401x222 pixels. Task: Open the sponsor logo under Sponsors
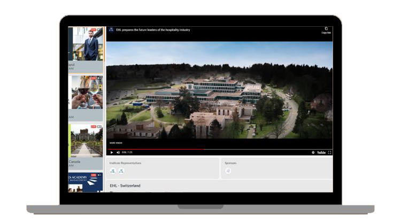[228, 171]
